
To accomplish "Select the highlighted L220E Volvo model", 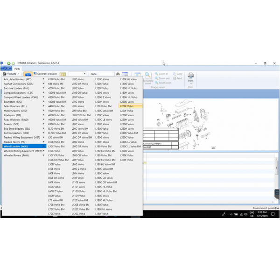I will coord(130,106).
